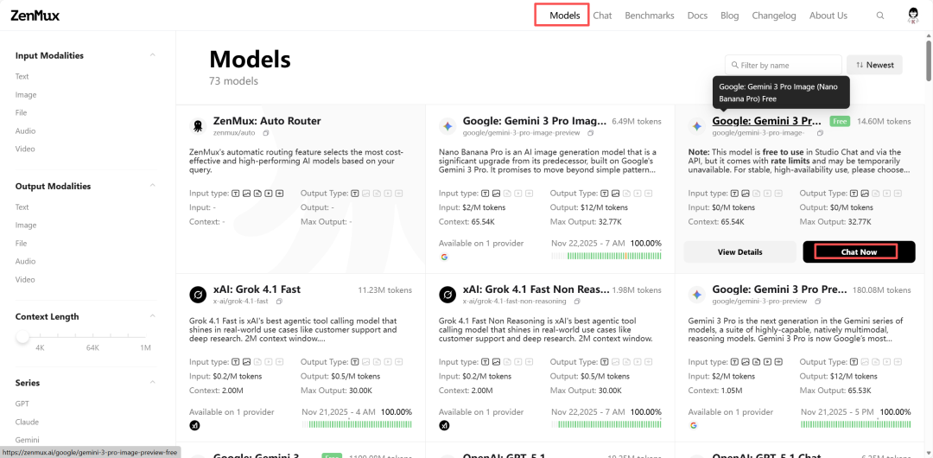Collapse the Input Modalities section
This screenshot has width=933, height=458.
tap(153, 55)
